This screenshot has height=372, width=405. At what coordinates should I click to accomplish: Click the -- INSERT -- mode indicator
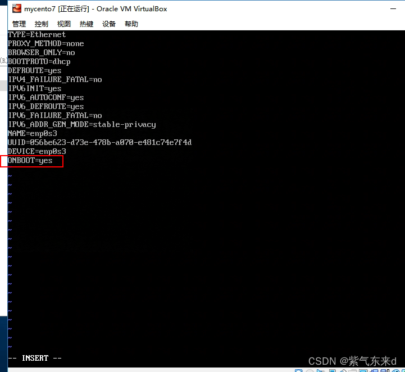(35, 358)
